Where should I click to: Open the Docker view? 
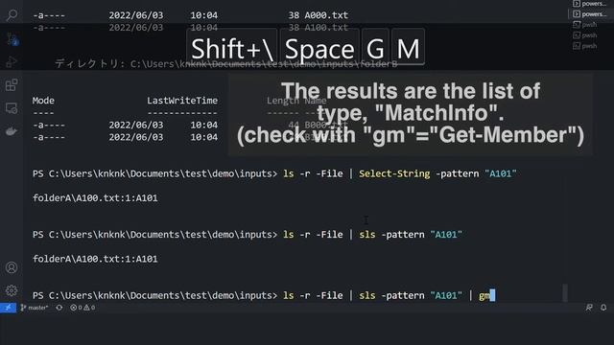[x=12, y=131]
